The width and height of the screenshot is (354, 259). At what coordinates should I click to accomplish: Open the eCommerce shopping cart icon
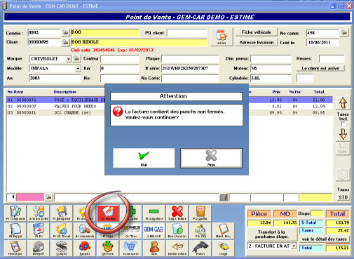coord(131,248)
